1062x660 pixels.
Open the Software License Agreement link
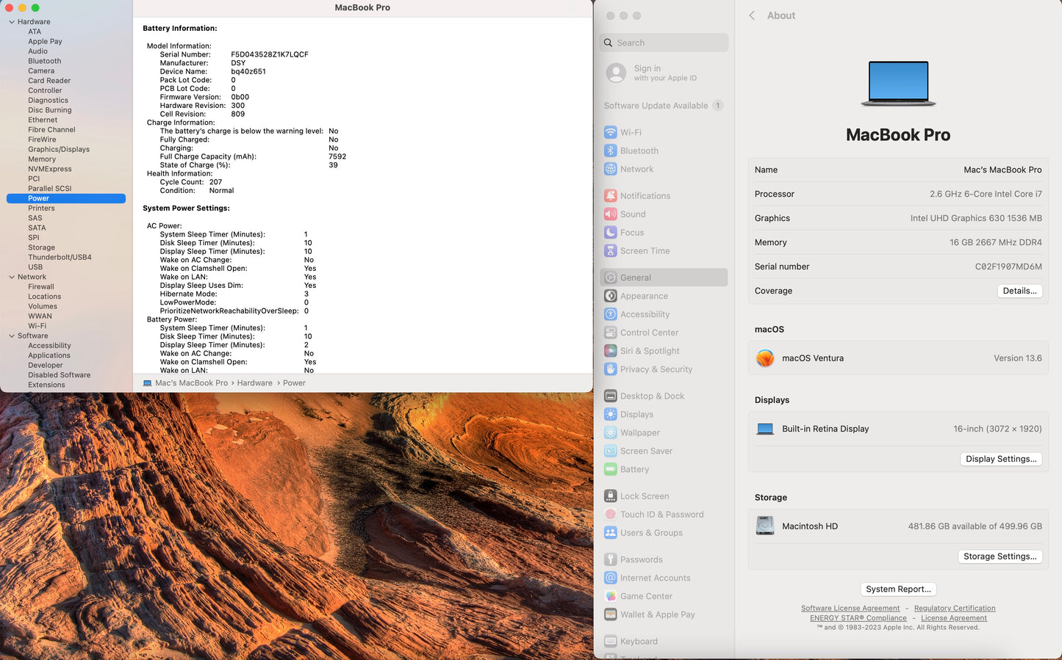[x=850, y=608]
